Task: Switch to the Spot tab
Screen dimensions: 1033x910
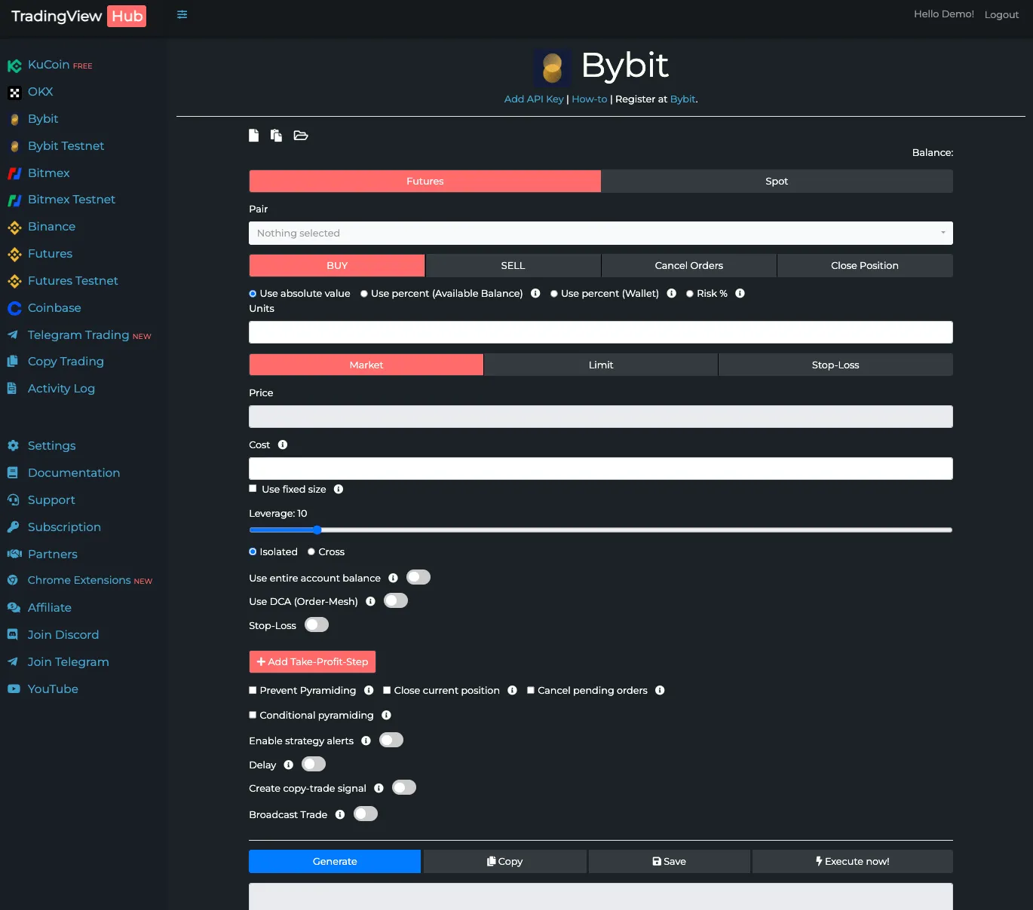Action: click(776, 182)
